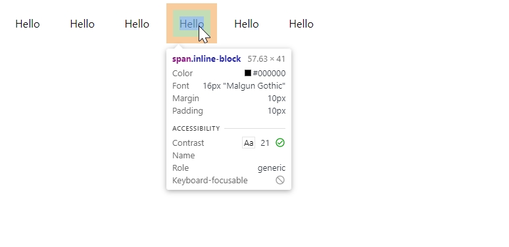This screenshot has width=509, height=247.
Task: Click the contrast ratio value 21
Action: point(265,143)
